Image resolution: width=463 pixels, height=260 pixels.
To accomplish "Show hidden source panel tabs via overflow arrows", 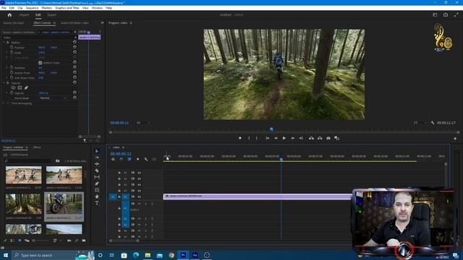I will pos(102,22).
